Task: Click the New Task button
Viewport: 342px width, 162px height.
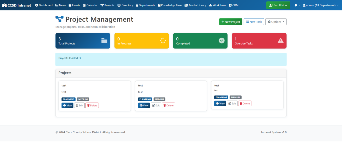Action: [253, 22]
